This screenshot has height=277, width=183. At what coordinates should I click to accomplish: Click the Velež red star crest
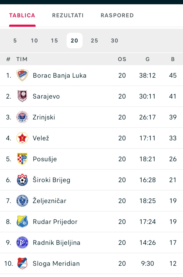point(22,138)
